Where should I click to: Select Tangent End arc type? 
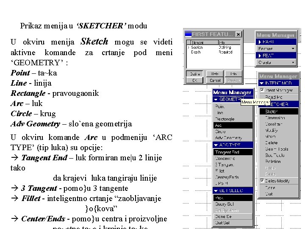coord(233,152)
